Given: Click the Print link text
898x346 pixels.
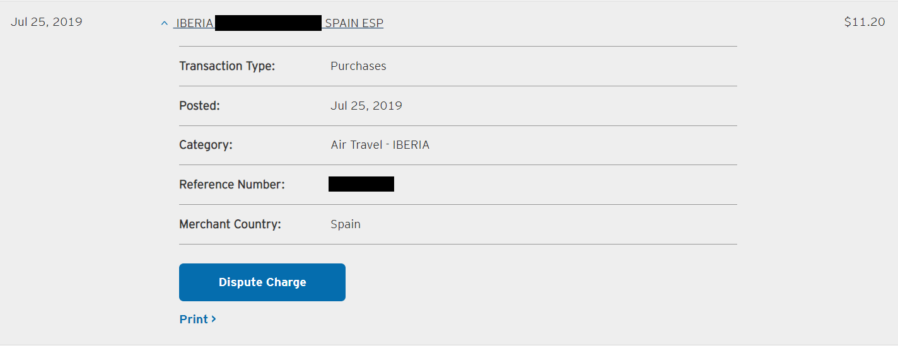Looking at the screenshot, I should coord(194,319).
